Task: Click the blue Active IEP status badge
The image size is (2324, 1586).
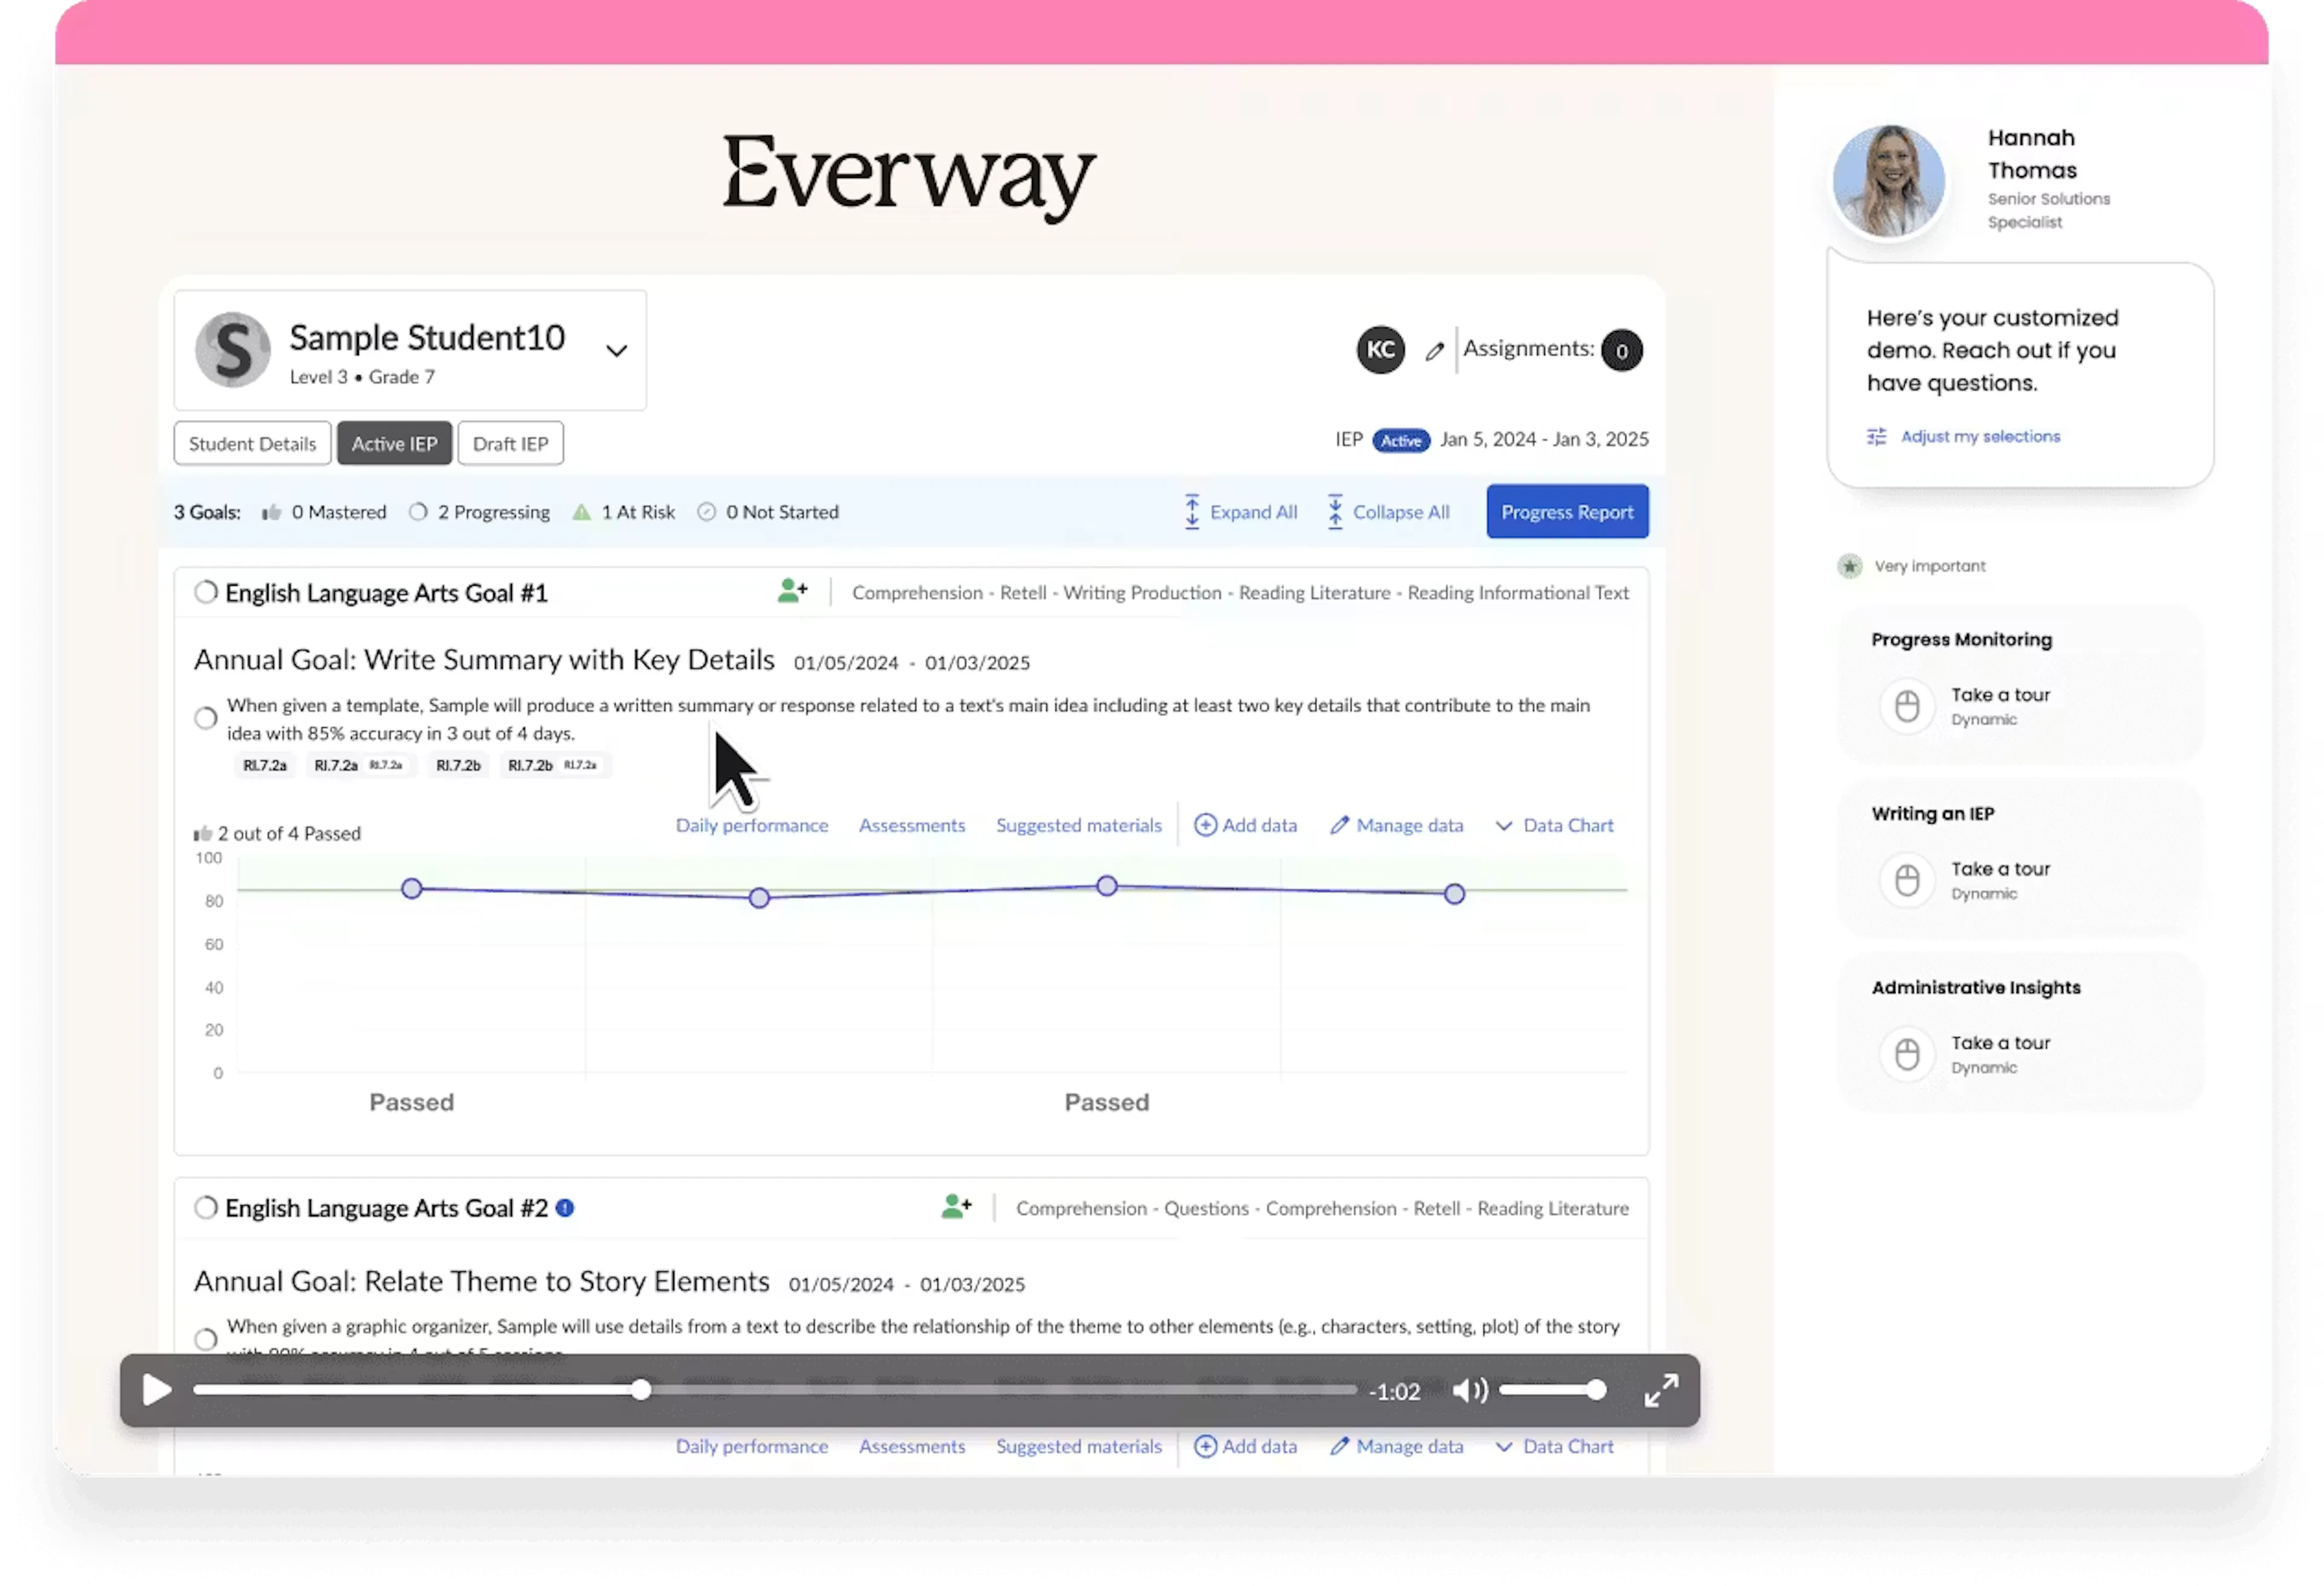Action: click(1401, 440)
